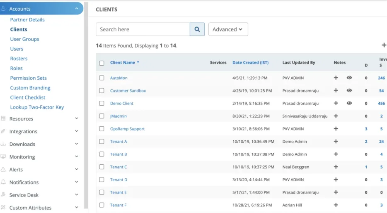
Task: Expand the Integrations section chevron
Action: [x=77, y=131]
